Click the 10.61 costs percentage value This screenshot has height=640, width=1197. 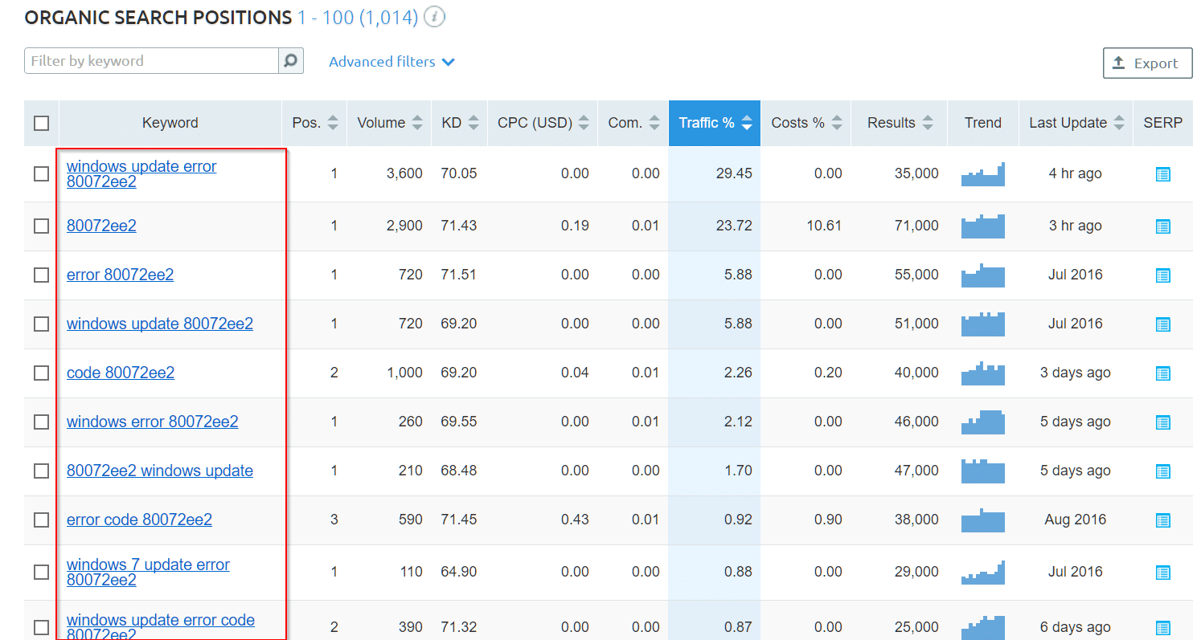tap(824, 226)
